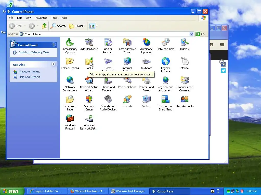Switch to Legacy Update taskbar item

coord(47,191)
